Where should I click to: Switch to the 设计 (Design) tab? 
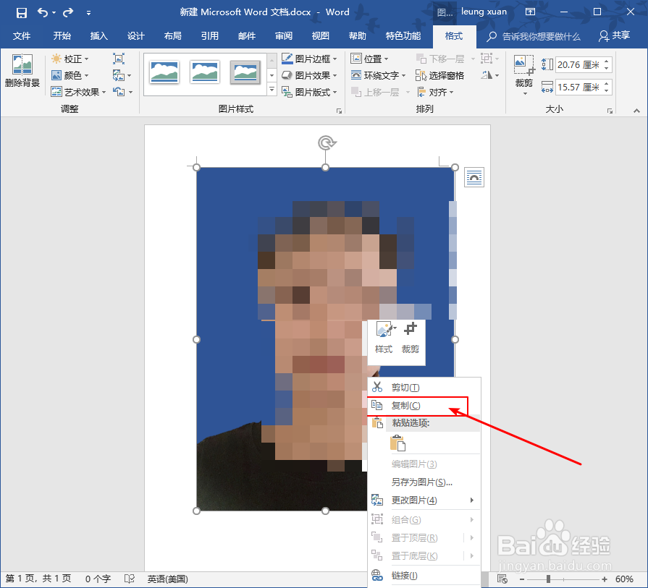pos(136,36)
